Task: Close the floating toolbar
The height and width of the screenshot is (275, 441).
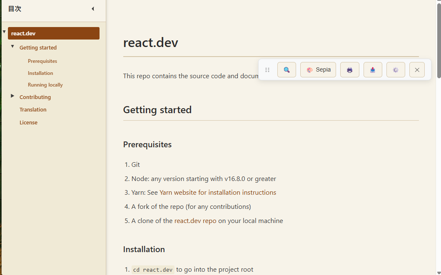Action: click(417, 69)
